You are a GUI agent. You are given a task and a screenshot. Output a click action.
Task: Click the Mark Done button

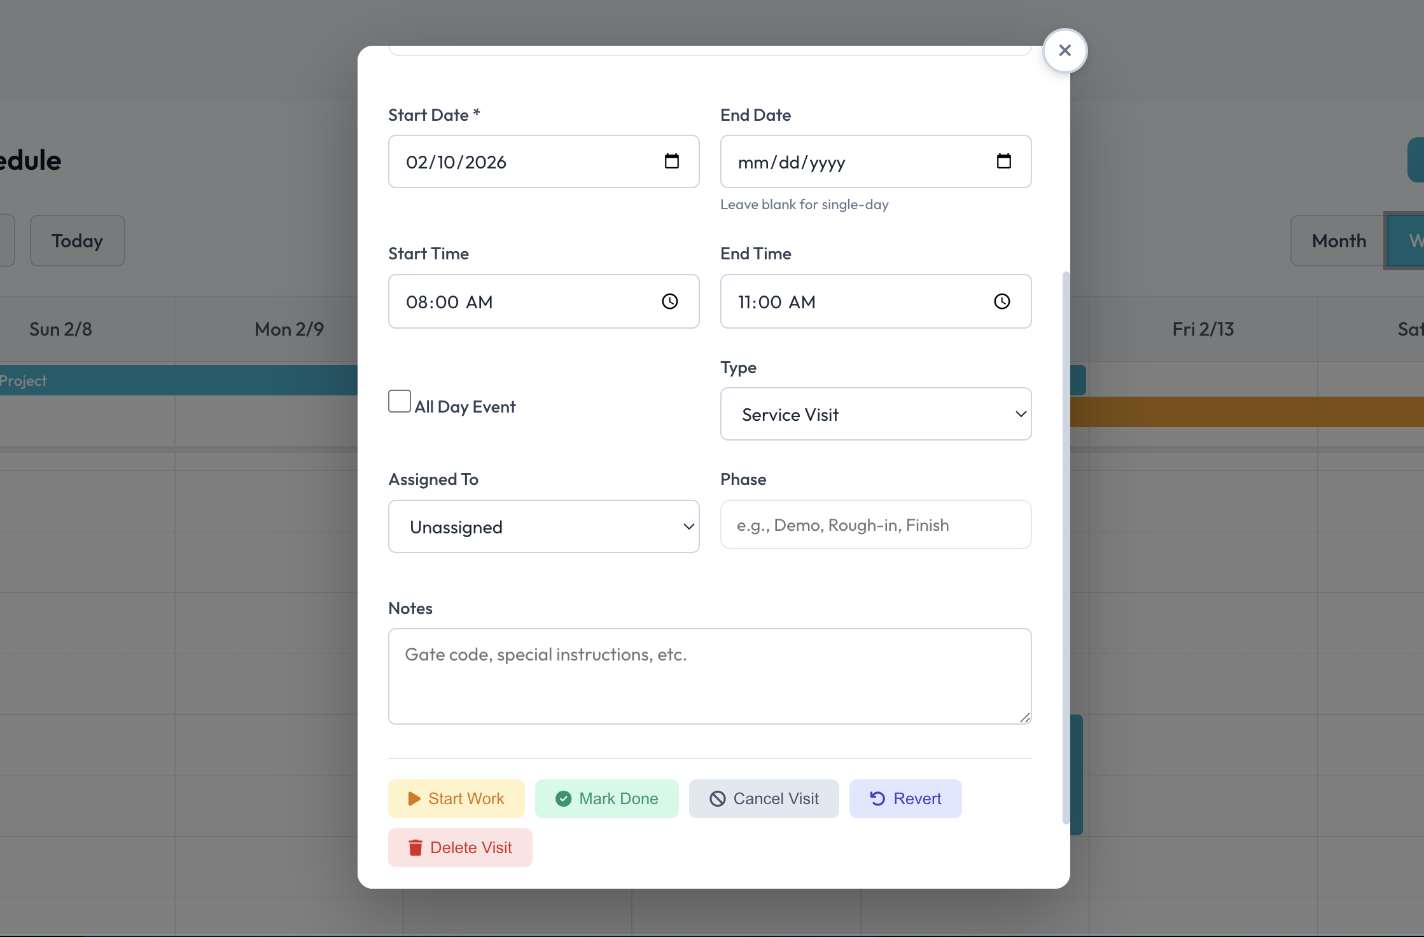(x=606, y=798)
